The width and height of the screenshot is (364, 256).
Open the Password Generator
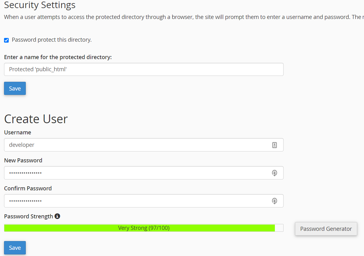(x=326, y=229)
